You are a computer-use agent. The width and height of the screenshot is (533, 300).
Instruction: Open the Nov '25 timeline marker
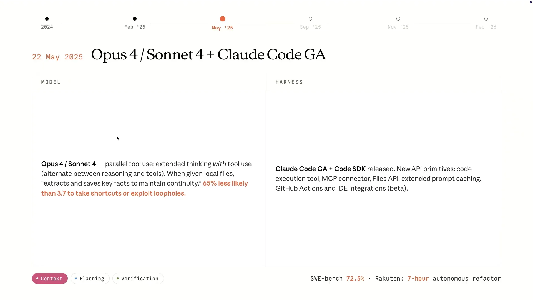click(398, 19)
